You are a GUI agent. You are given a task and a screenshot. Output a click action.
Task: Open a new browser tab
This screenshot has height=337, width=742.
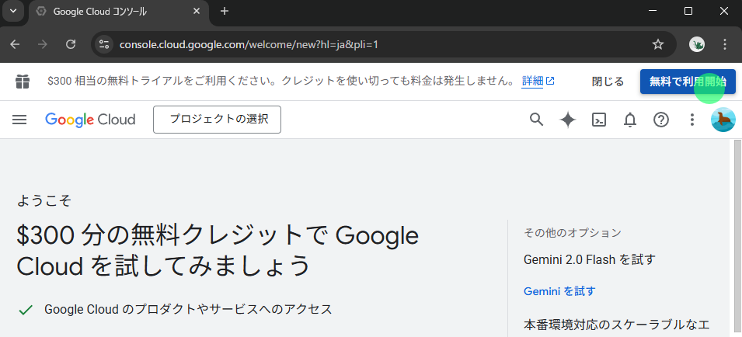coord(225,11)
